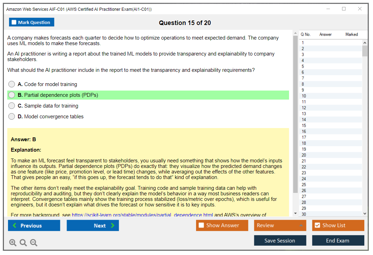
Task: Click the green left arrow on Previous
Action: pos(15,226)
